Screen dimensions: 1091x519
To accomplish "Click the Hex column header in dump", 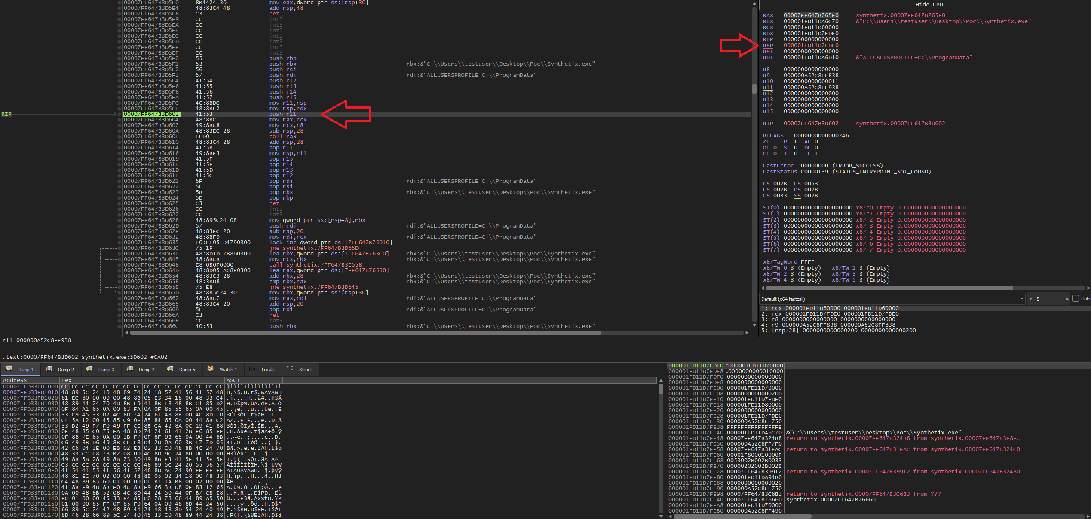I will tap(141, 380).
